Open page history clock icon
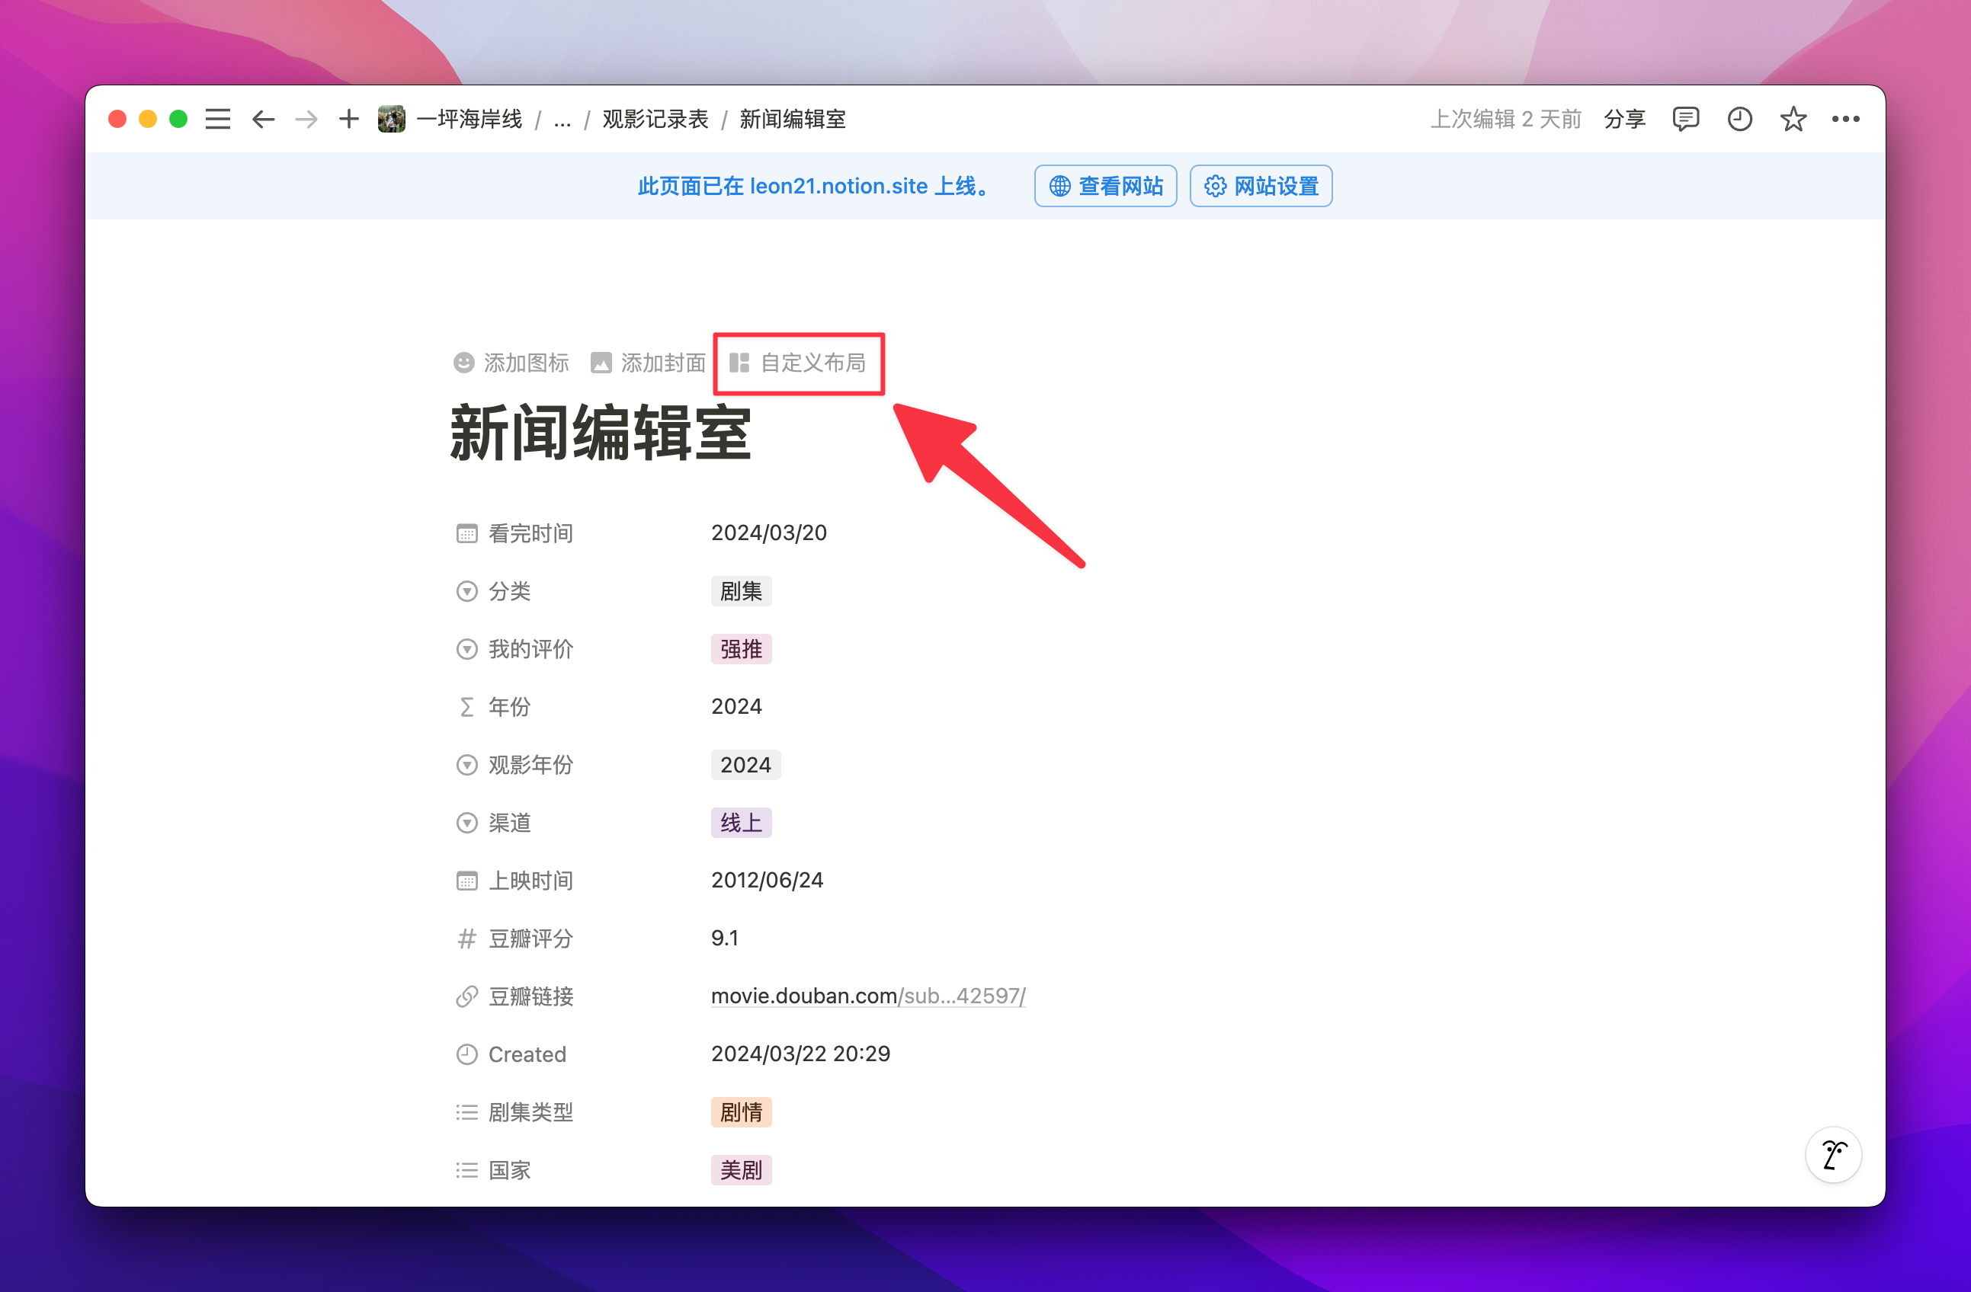This screenshot has width=1971, height=1292. tap(1739, 119)
